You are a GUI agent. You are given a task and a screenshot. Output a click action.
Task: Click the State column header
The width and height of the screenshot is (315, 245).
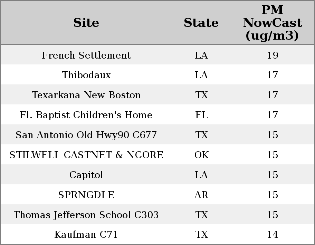[x=201, y=23]
